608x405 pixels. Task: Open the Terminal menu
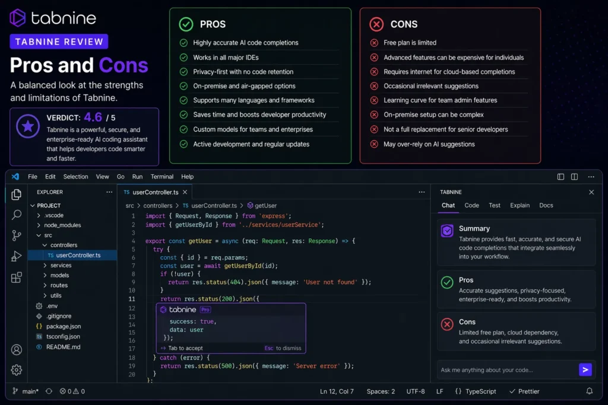162,177
